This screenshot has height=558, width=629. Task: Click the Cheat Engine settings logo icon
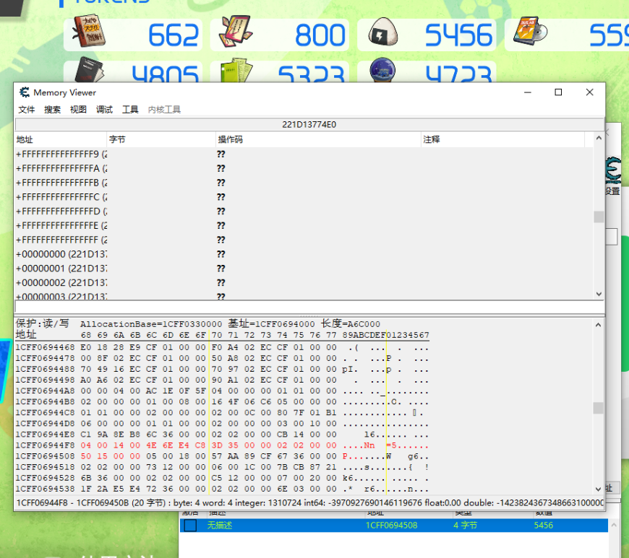pyautogui.click(x=613, y=171)
